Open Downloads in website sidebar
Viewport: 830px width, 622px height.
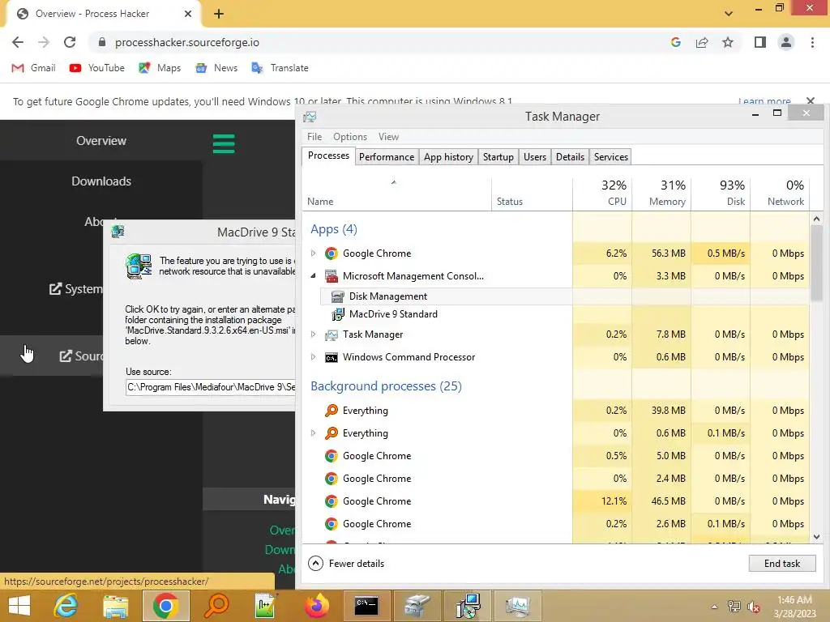(x=101, y=181)
